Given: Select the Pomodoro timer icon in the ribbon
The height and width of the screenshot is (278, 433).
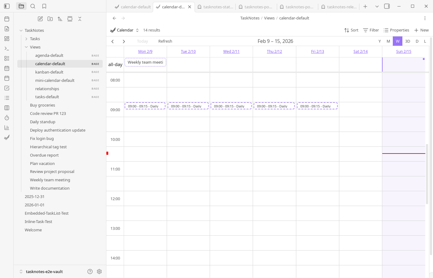Looking at the screenshot, I should click(7, 118).
